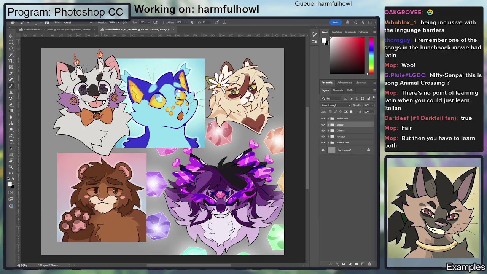The height and width of the screenshot is (274, 487).
Task: Select the Hand tool
Action: pos(11,161)
